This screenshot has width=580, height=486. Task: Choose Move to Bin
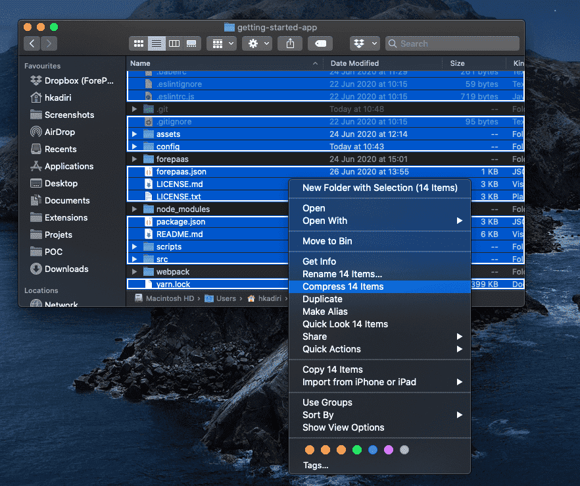point(379,241)
